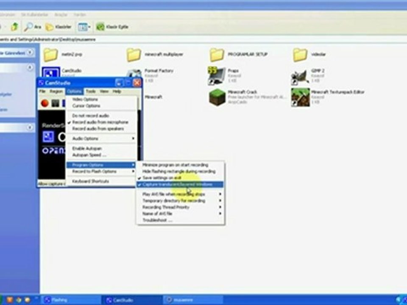407x305 pixels.
Task: Toggle Hide flashing rectangle during recording
Action: pos(180,171)
